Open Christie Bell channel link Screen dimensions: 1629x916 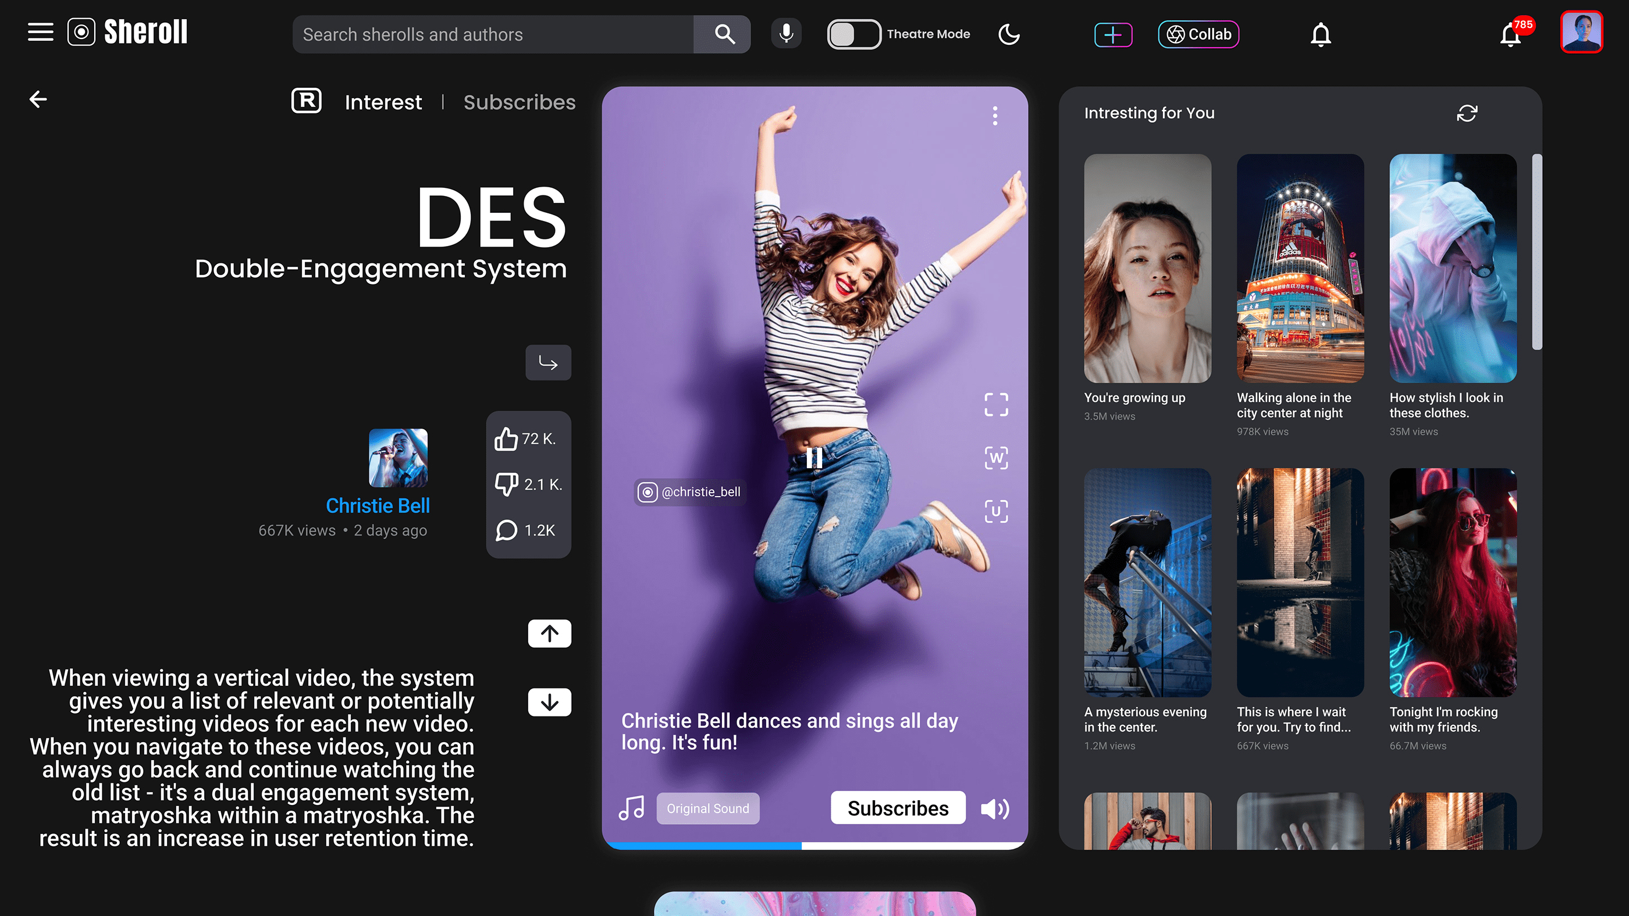click(378, 506)
